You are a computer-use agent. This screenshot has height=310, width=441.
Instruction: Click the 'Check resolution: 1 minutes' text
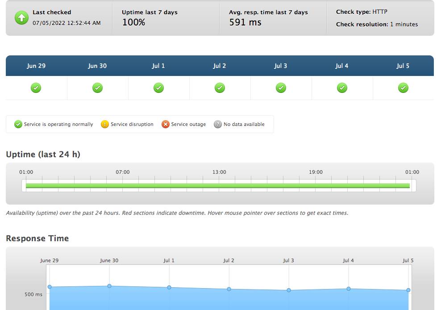(377, 24)
